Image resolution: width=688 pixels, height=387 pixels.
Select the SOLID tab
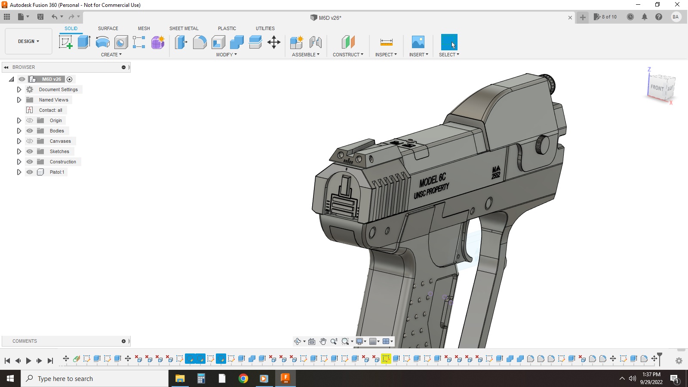tap(71, 28)
